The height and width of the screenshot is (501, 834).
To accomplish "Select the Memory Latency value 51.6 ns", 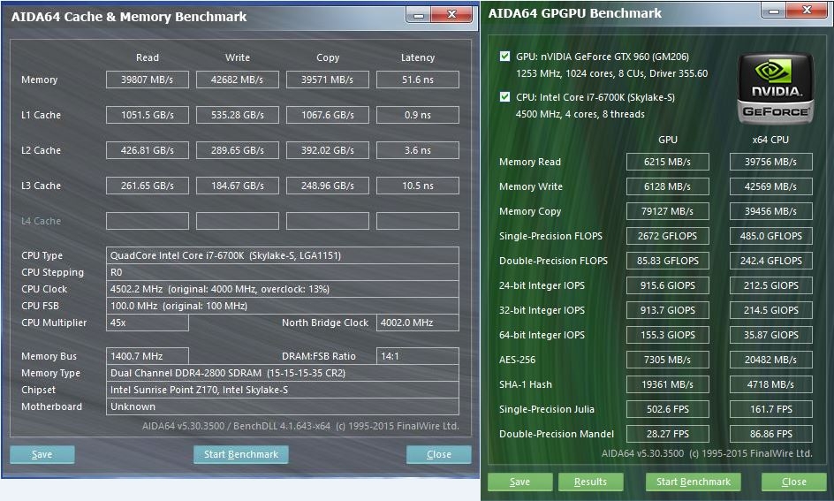I will click(418, 80).
